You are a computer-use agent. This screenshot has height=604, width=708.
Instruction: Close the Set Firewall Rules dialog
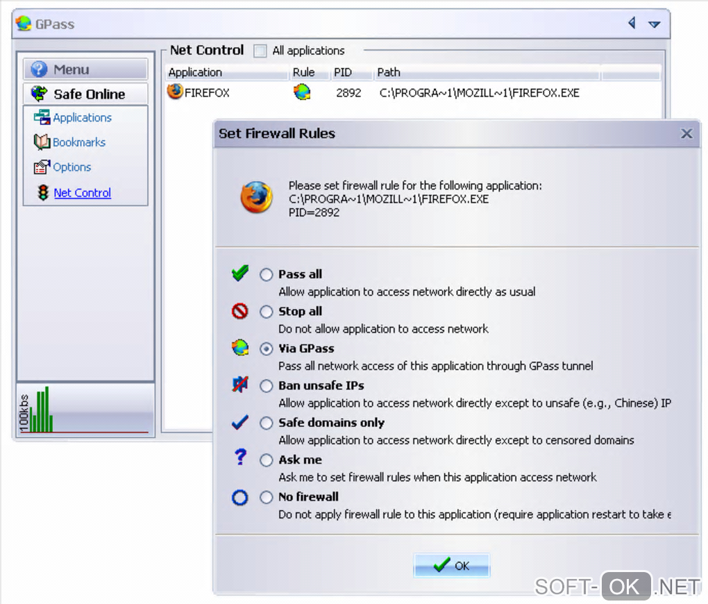click(x=686, y=133)
